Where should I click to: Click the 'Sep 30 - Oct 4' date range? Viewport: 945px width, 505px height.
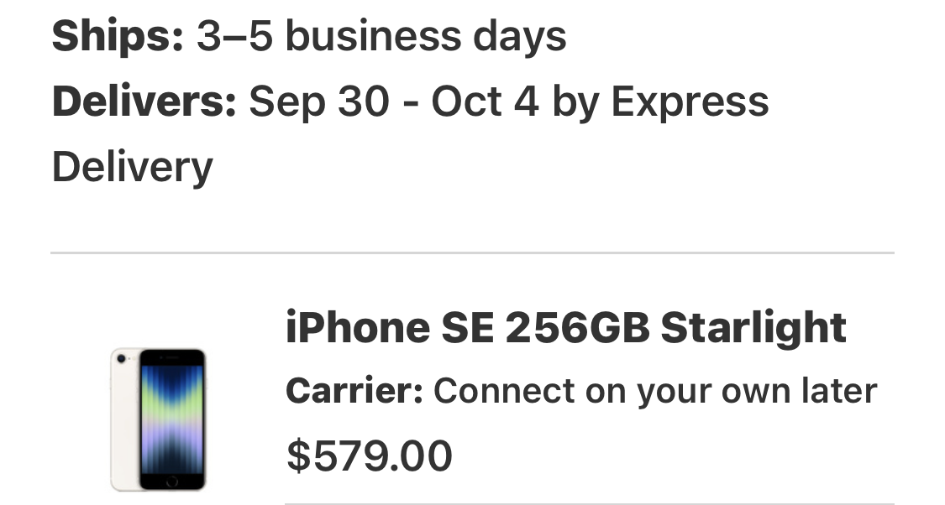tap(394, 102)
